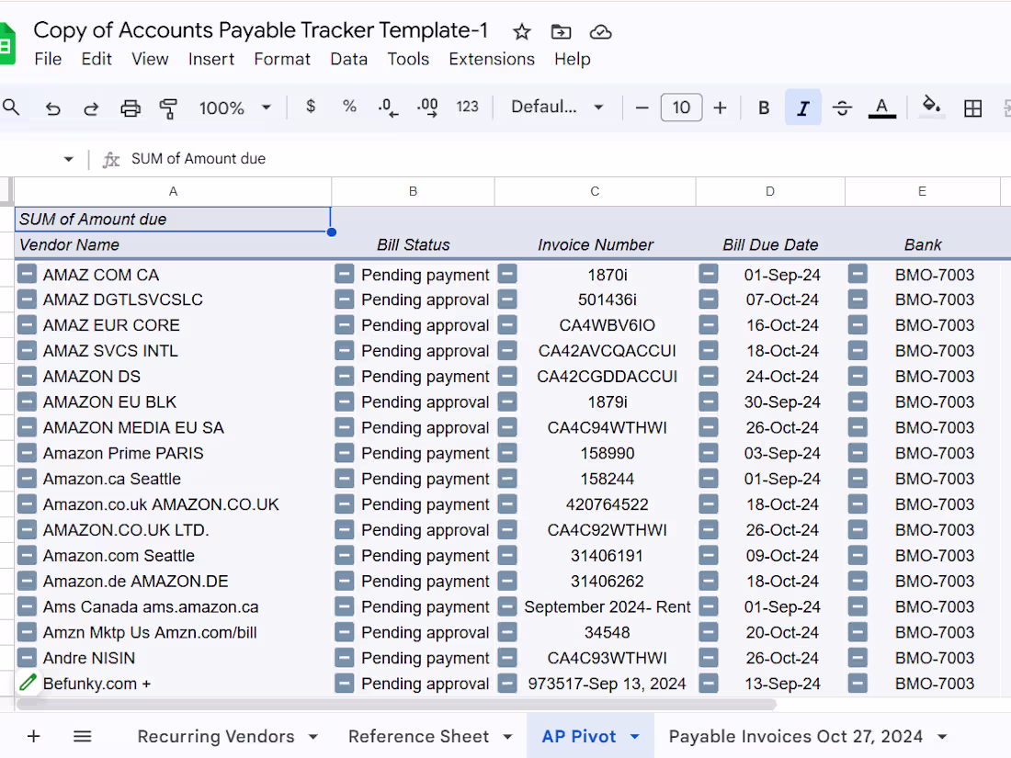
Task: Select column A header
Action: coord(173,191)
